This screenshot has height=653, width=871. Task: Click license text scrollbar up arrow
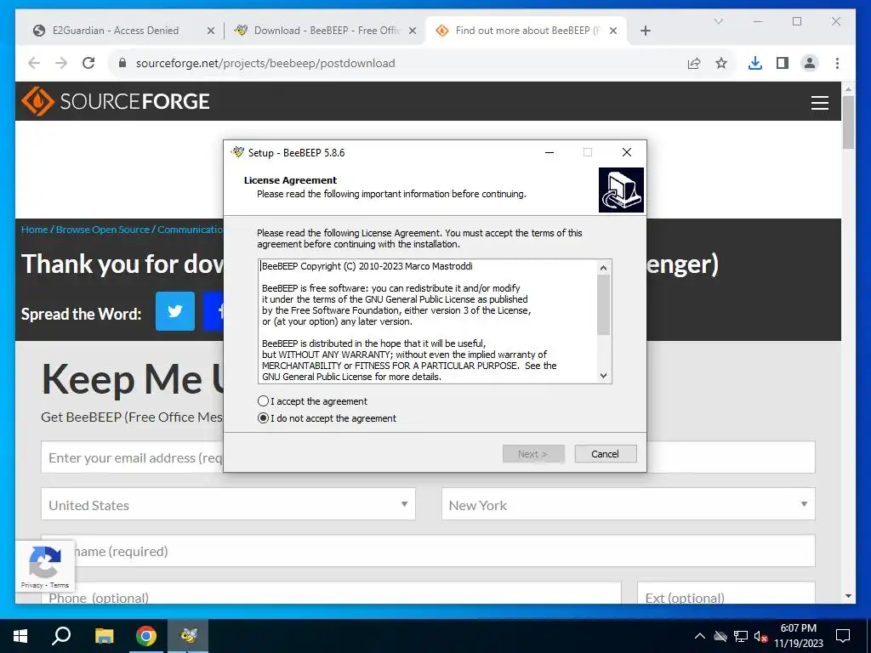coord(604,268)
